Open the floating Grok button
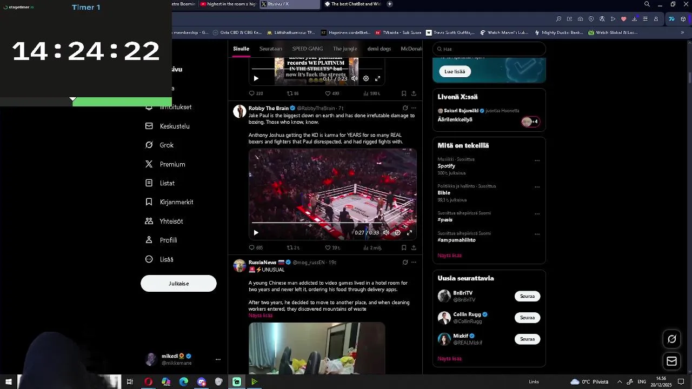 [x=672, y=339]
